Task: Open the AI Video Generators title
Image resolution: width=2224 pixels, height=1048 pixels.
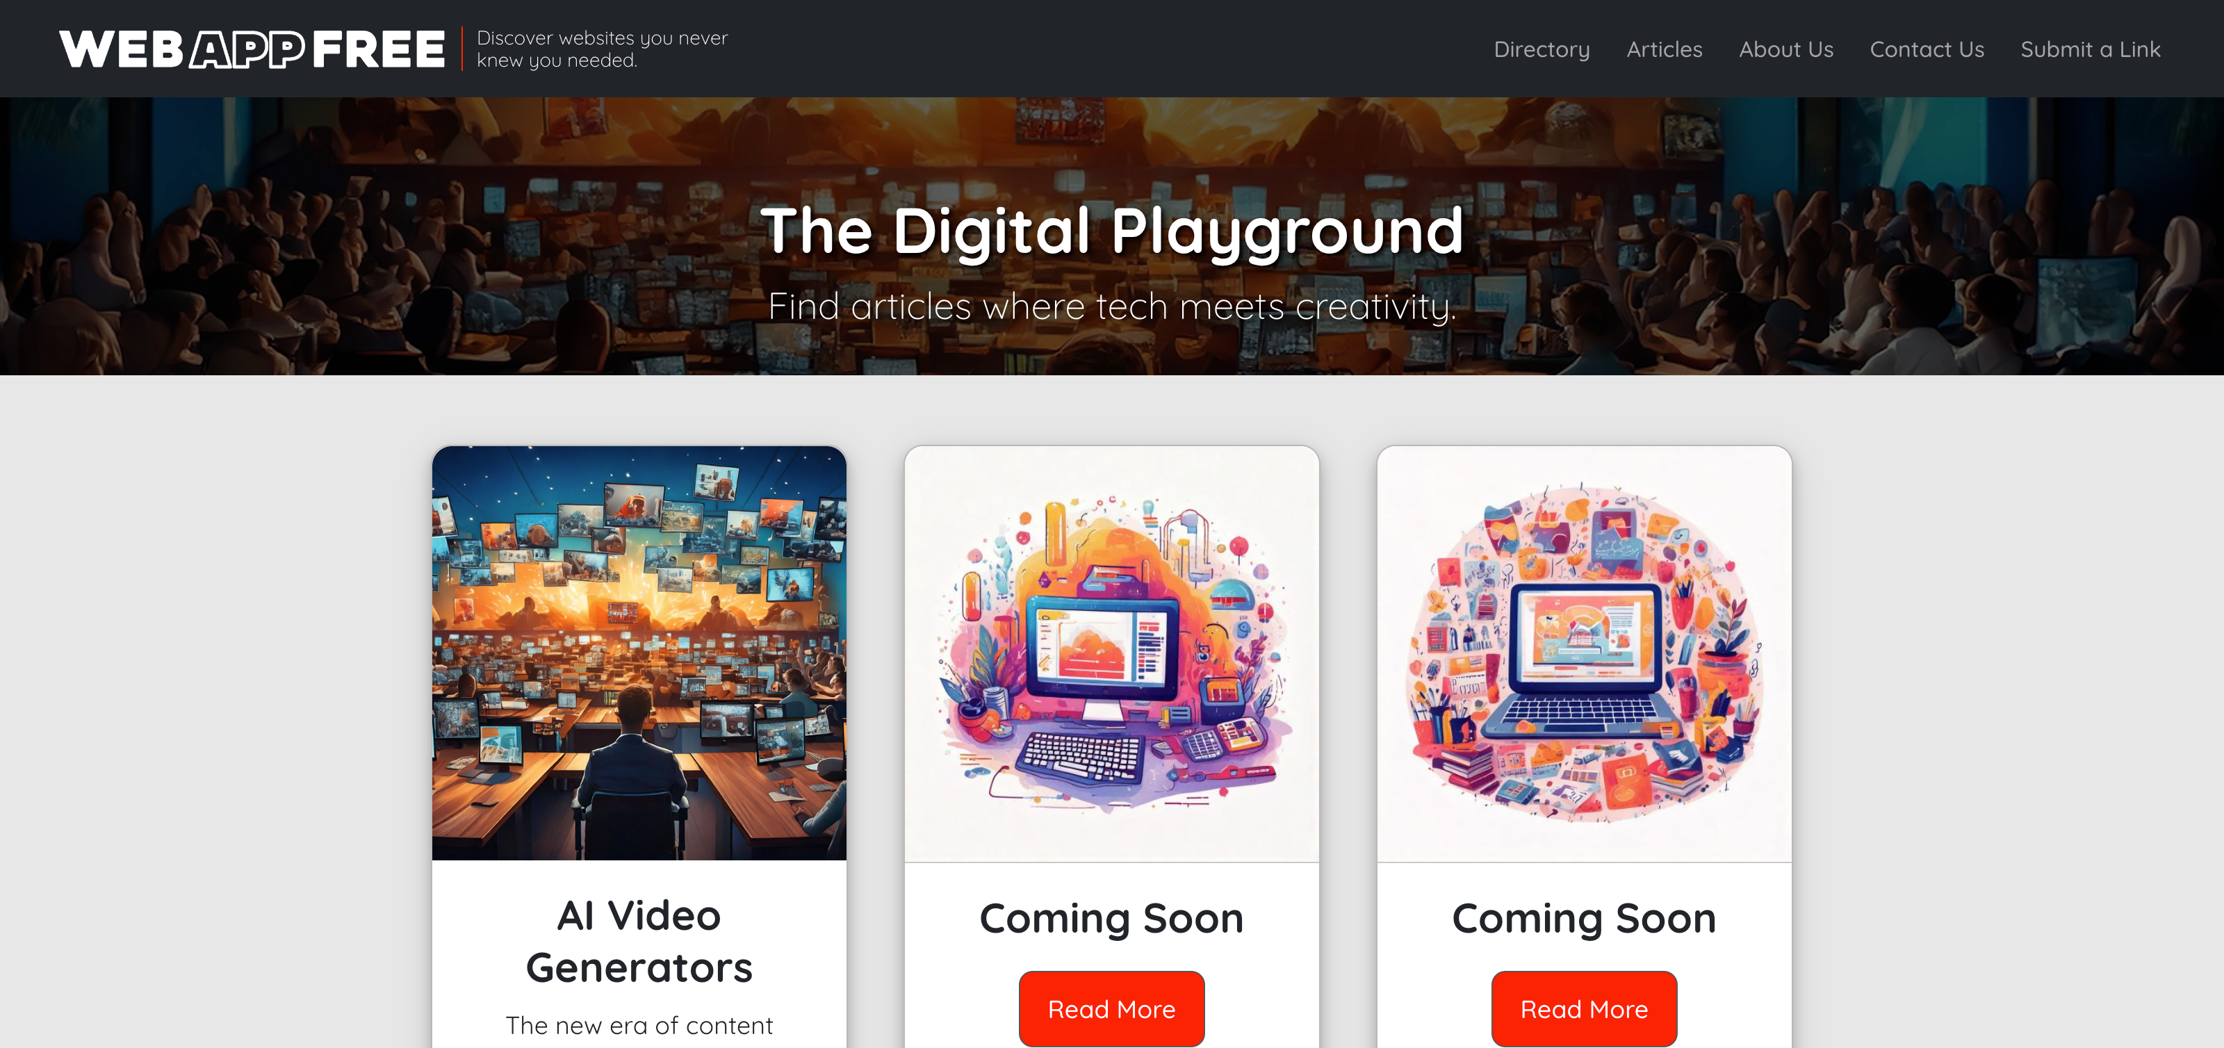Action: coord(639,941)
